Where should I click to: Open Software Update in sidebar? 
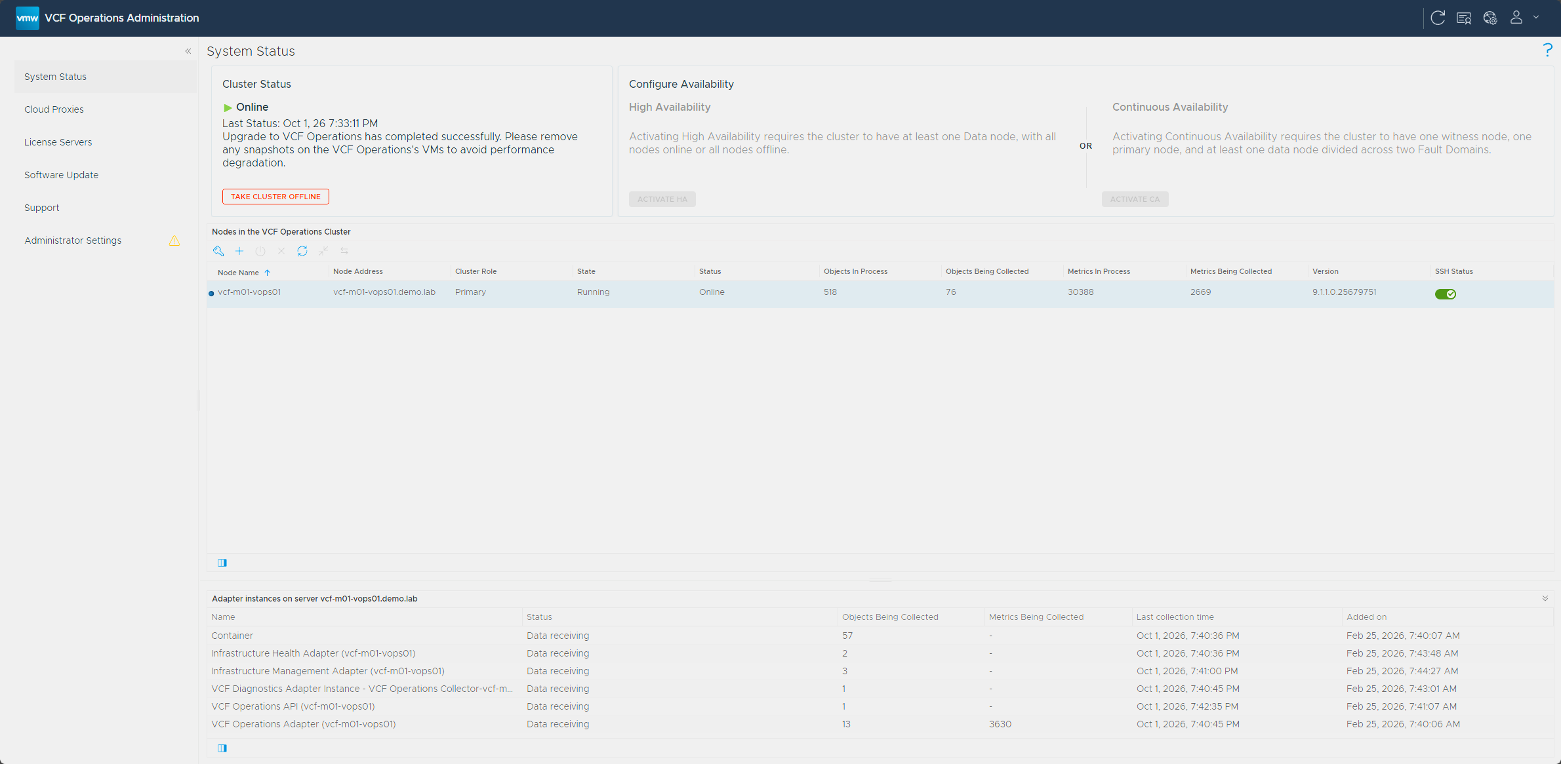[105, 175]
